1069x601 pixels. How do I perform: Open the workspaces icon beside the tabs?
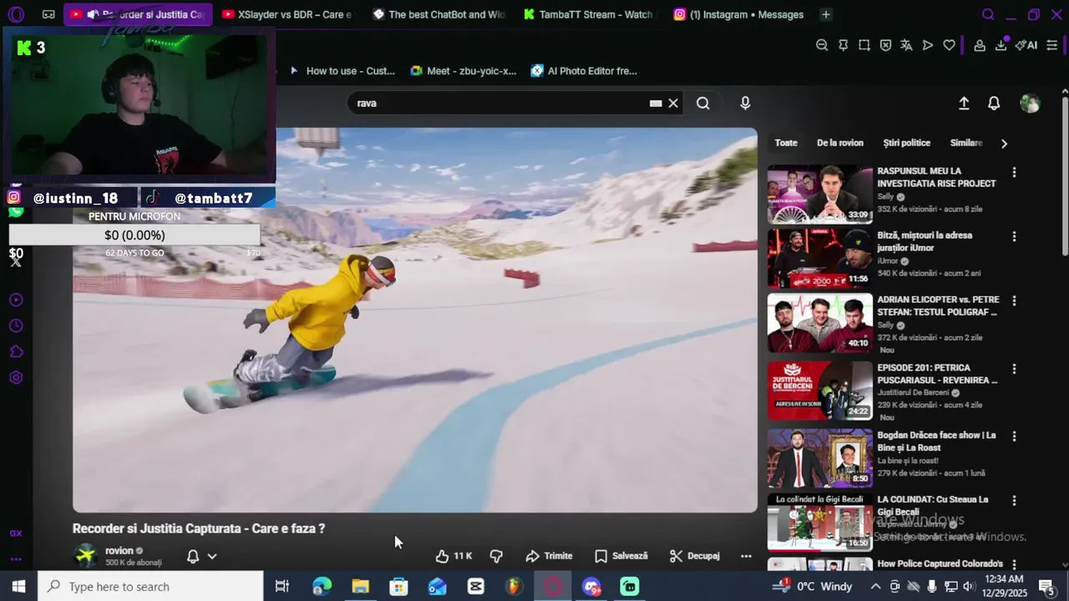(48, 14)
